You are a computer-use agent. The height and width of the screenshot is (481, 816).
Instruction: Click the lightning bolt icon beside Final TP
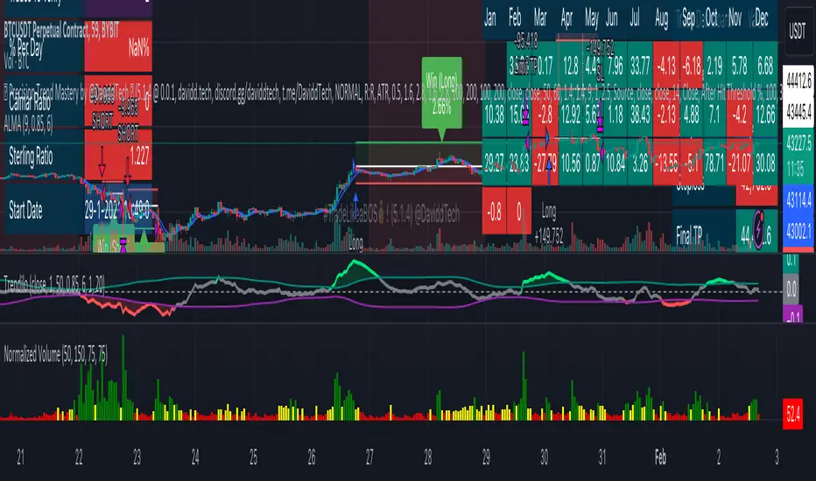click(x=759, y=229)
